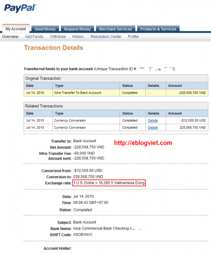
Task: Click the Unique Transaction ID text
Action: click(135, 69)
